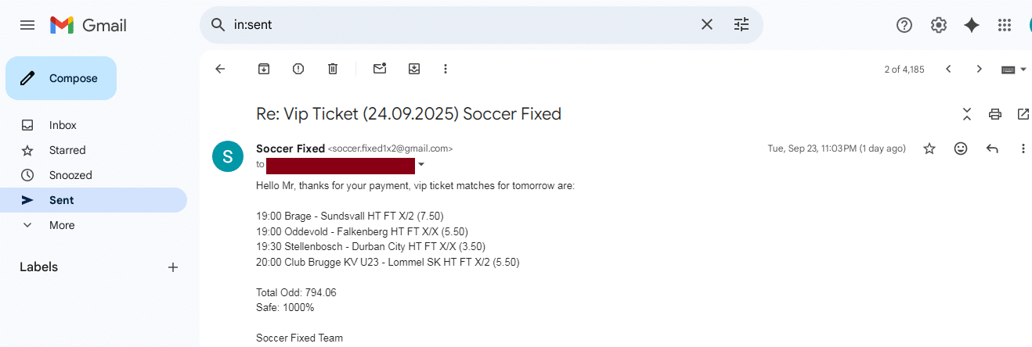Add an emoji reaction to the message
Image resolution: width=1032 pixels, height=347 pixels.
click(961, 148)
